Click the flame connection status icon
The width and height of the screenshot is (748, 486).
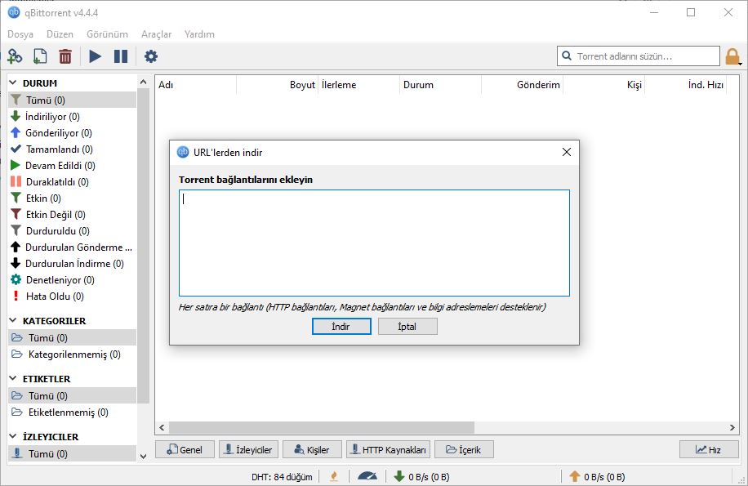[x=335, y=476]
